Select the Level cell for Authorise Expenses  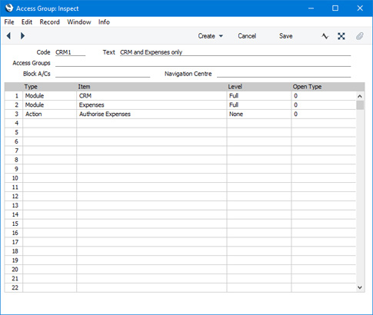coord(259,114)
